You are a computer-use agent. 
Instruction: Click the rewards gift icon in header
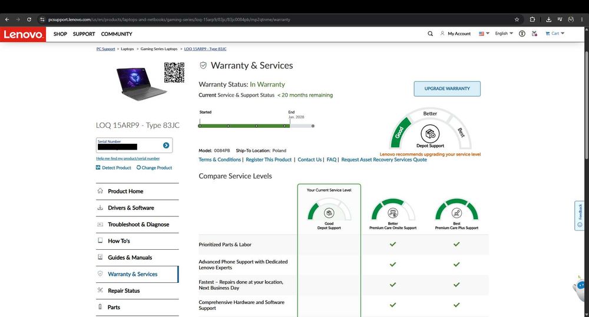click(535, 34)
